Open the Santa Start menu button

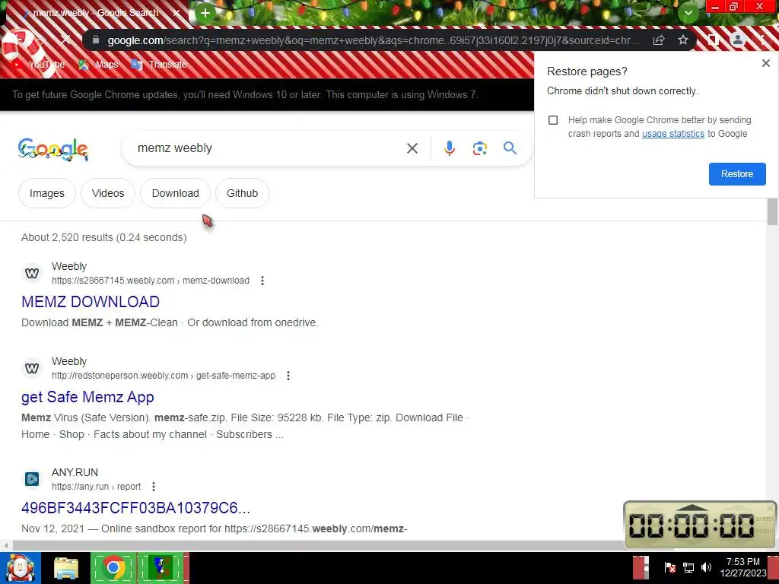pyautogui.click(x=21, y=567)
